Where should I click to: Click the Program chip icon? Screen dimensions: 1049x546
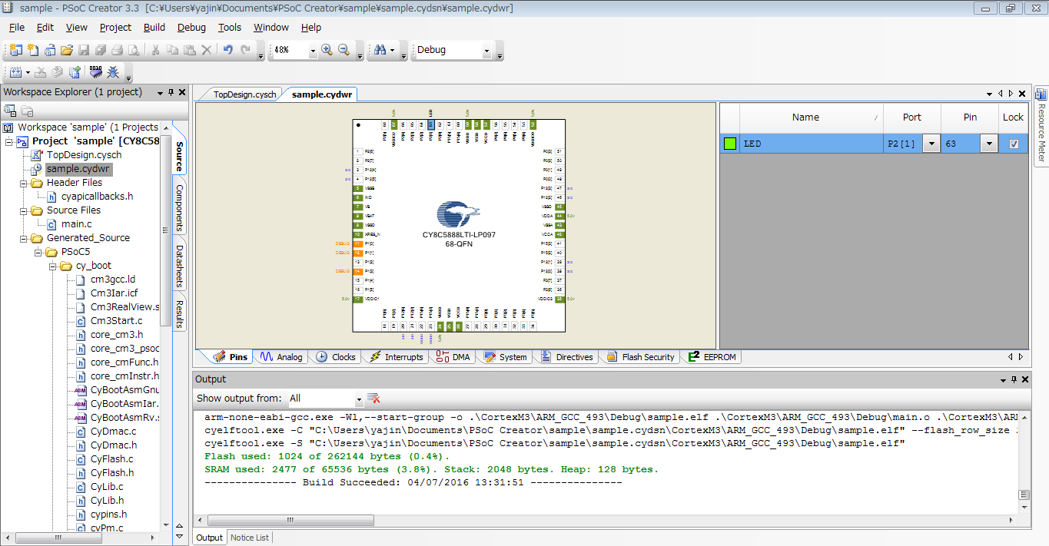pos(96,72)
